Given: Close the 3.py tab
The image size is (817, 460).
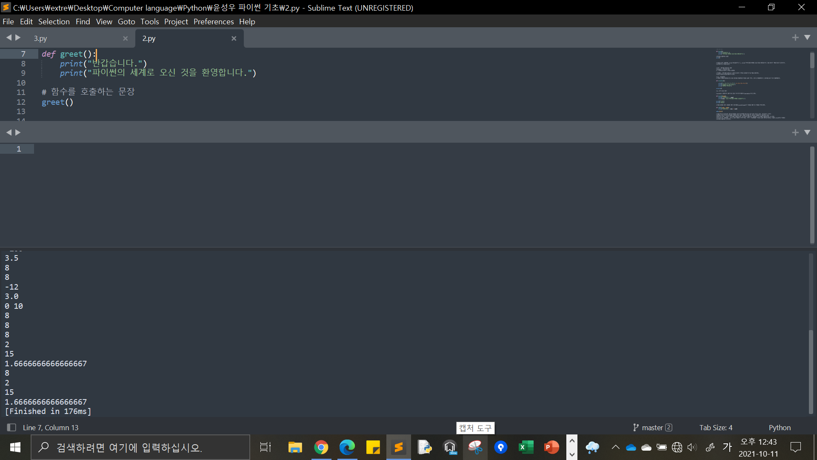Looking at the screenshot, I should click(x=125, y=38).
